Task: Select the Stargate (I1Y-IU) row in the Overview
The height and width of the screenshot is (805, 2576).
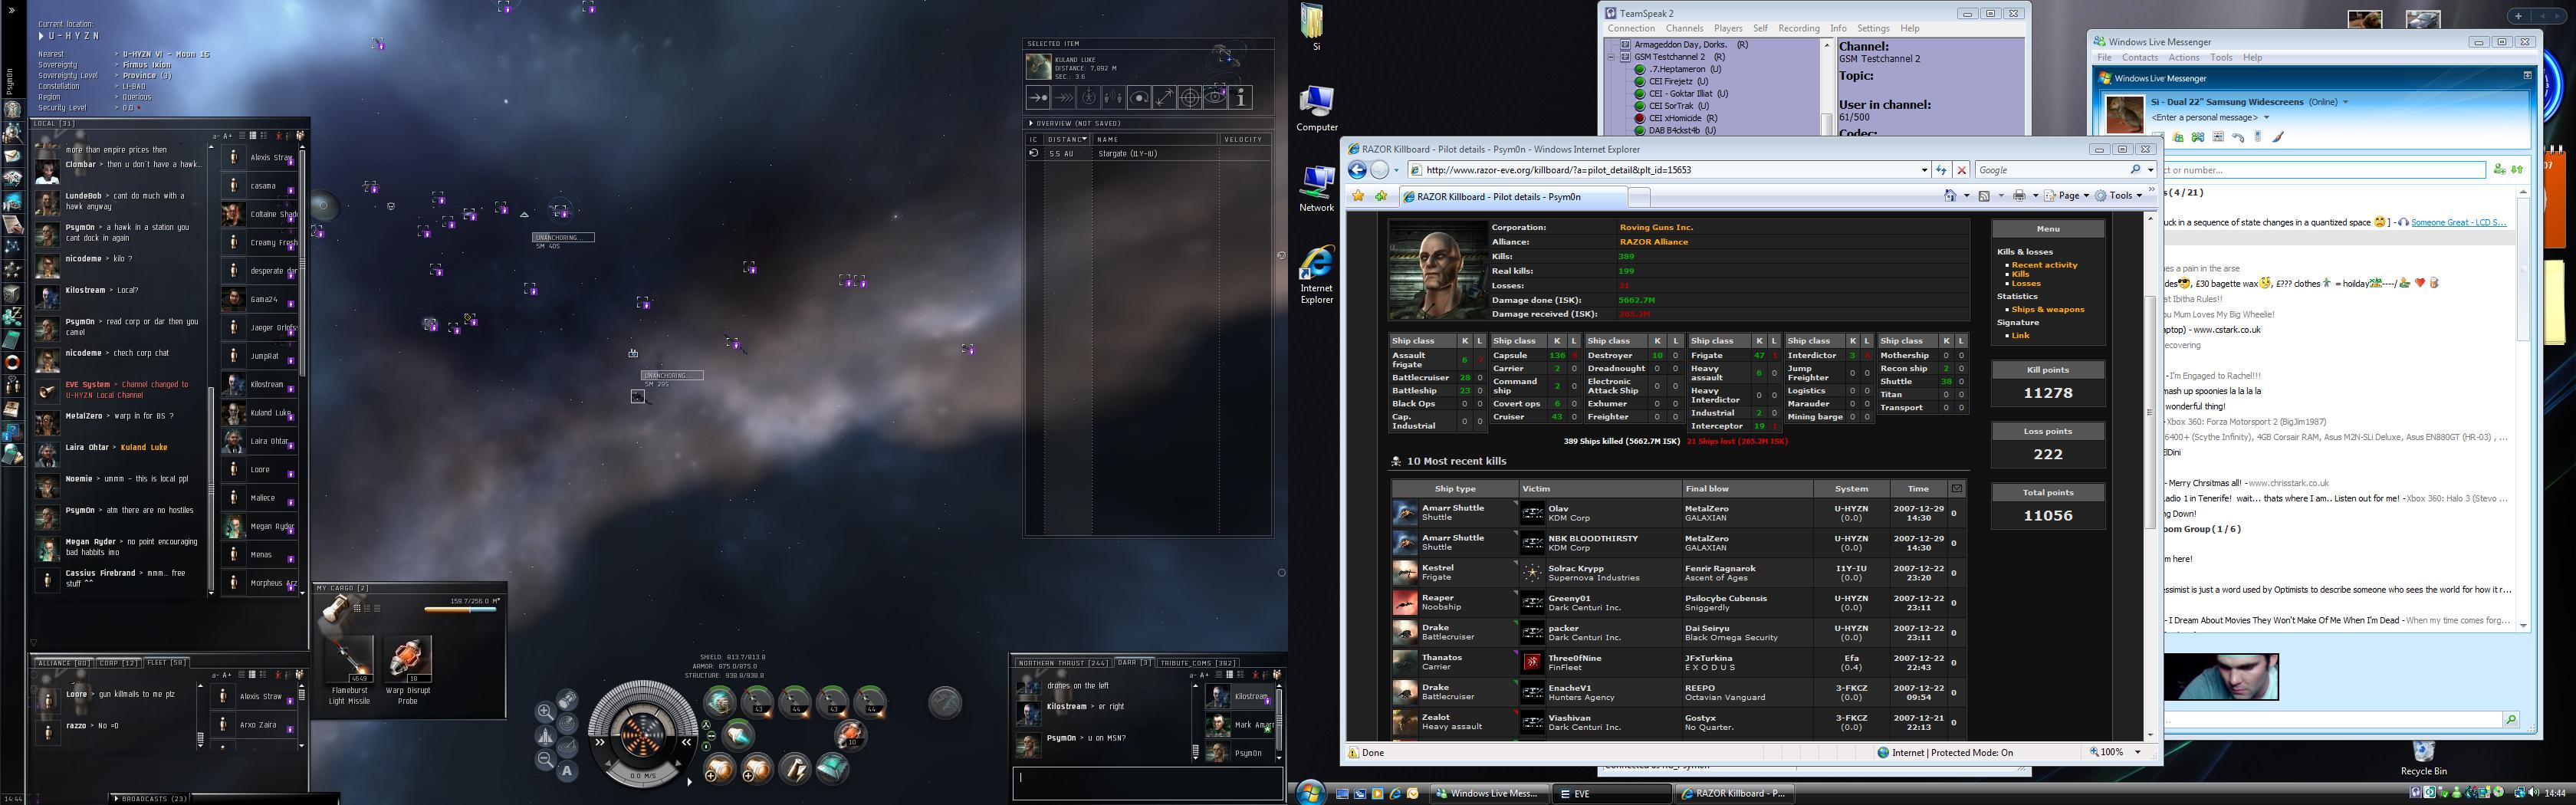Action: click(x=1148, y=154)
